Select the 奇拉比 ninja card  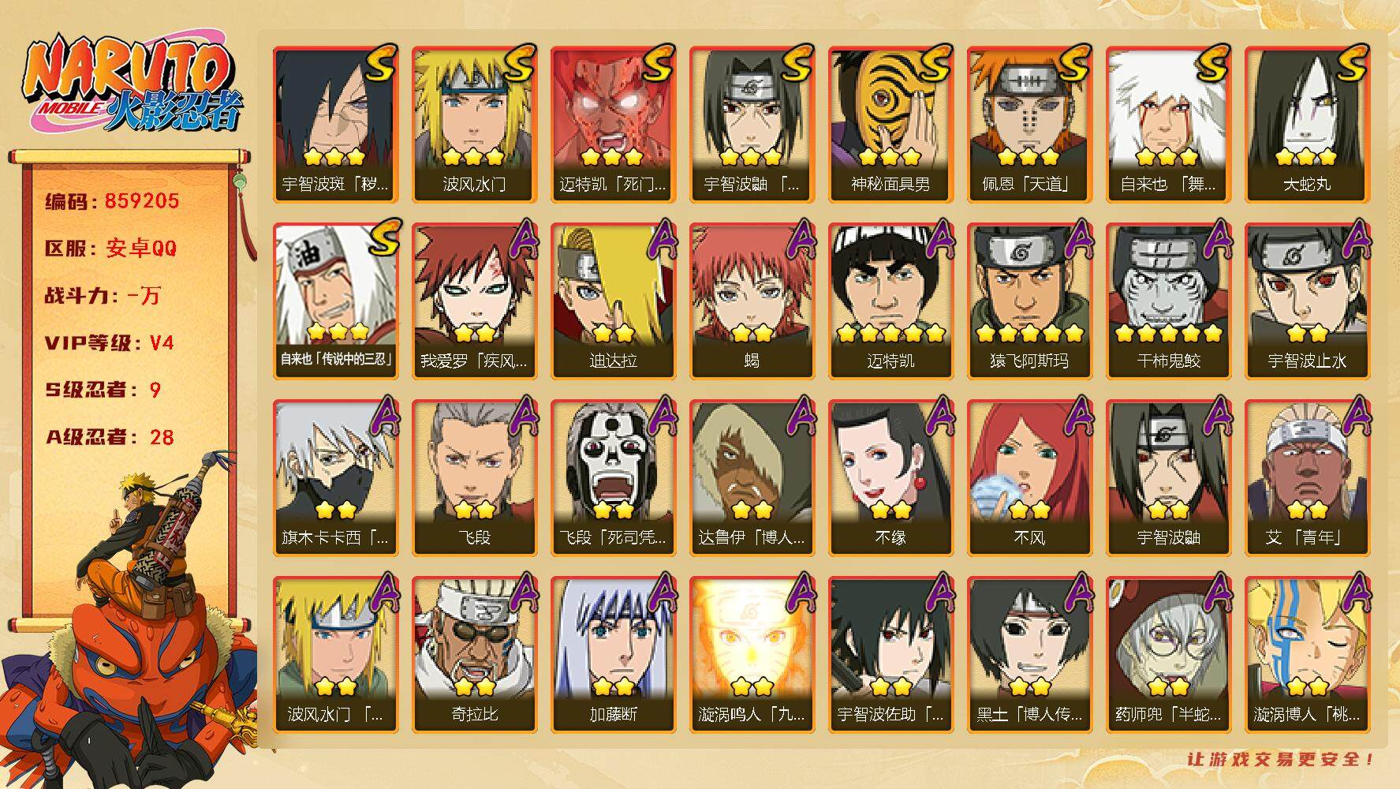(474, 655)
